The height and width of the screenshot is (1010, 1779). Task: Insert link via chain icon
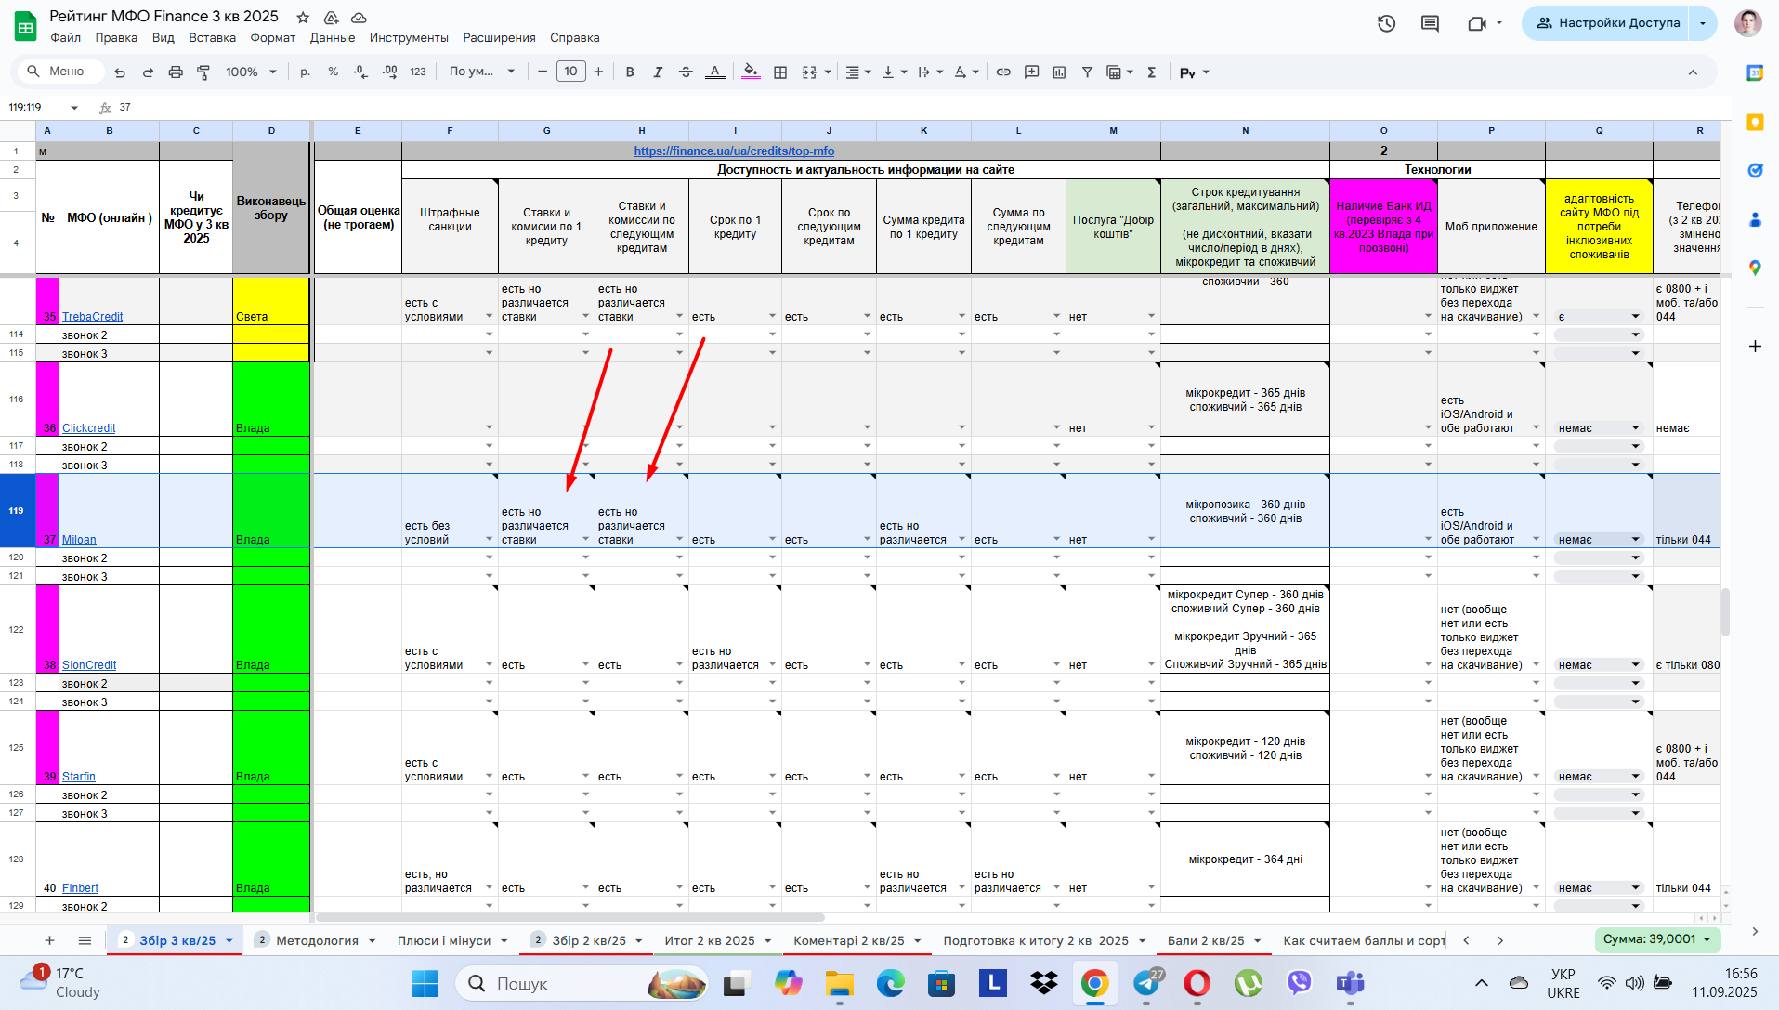[1003, 72]
